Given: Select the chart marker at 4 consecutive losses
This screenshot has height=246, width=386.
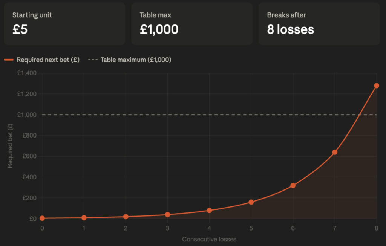Looking at the screenshot, I should (209, 210).
